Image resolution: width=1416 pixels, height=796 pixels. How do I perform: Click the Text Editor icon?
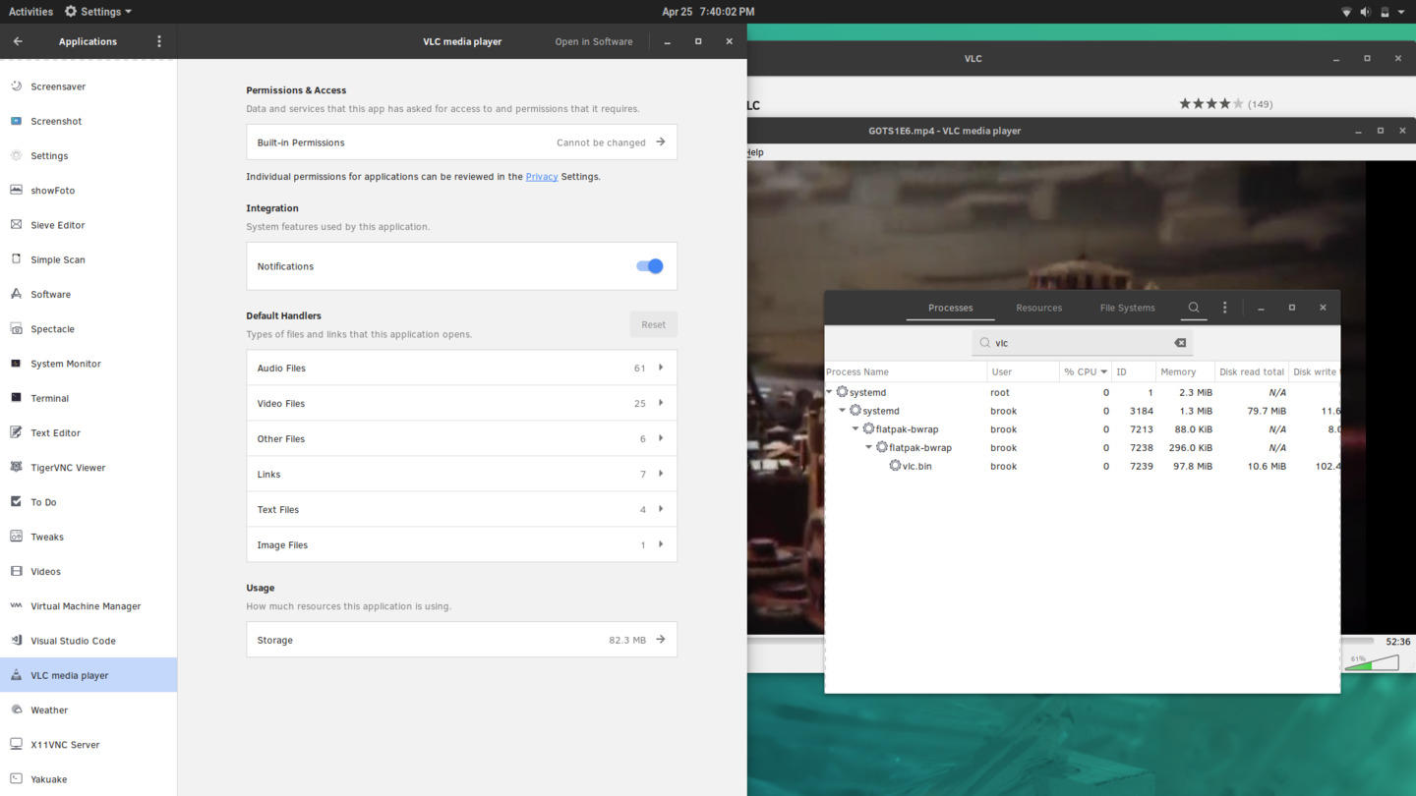click(x=16, y=432)
